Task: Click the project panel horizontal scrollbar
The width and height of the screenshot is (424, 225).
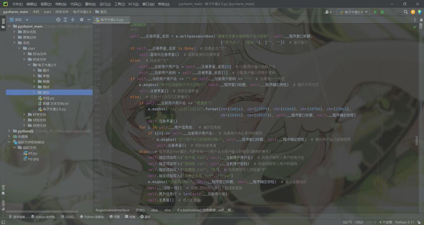Action: pos(42,212)
